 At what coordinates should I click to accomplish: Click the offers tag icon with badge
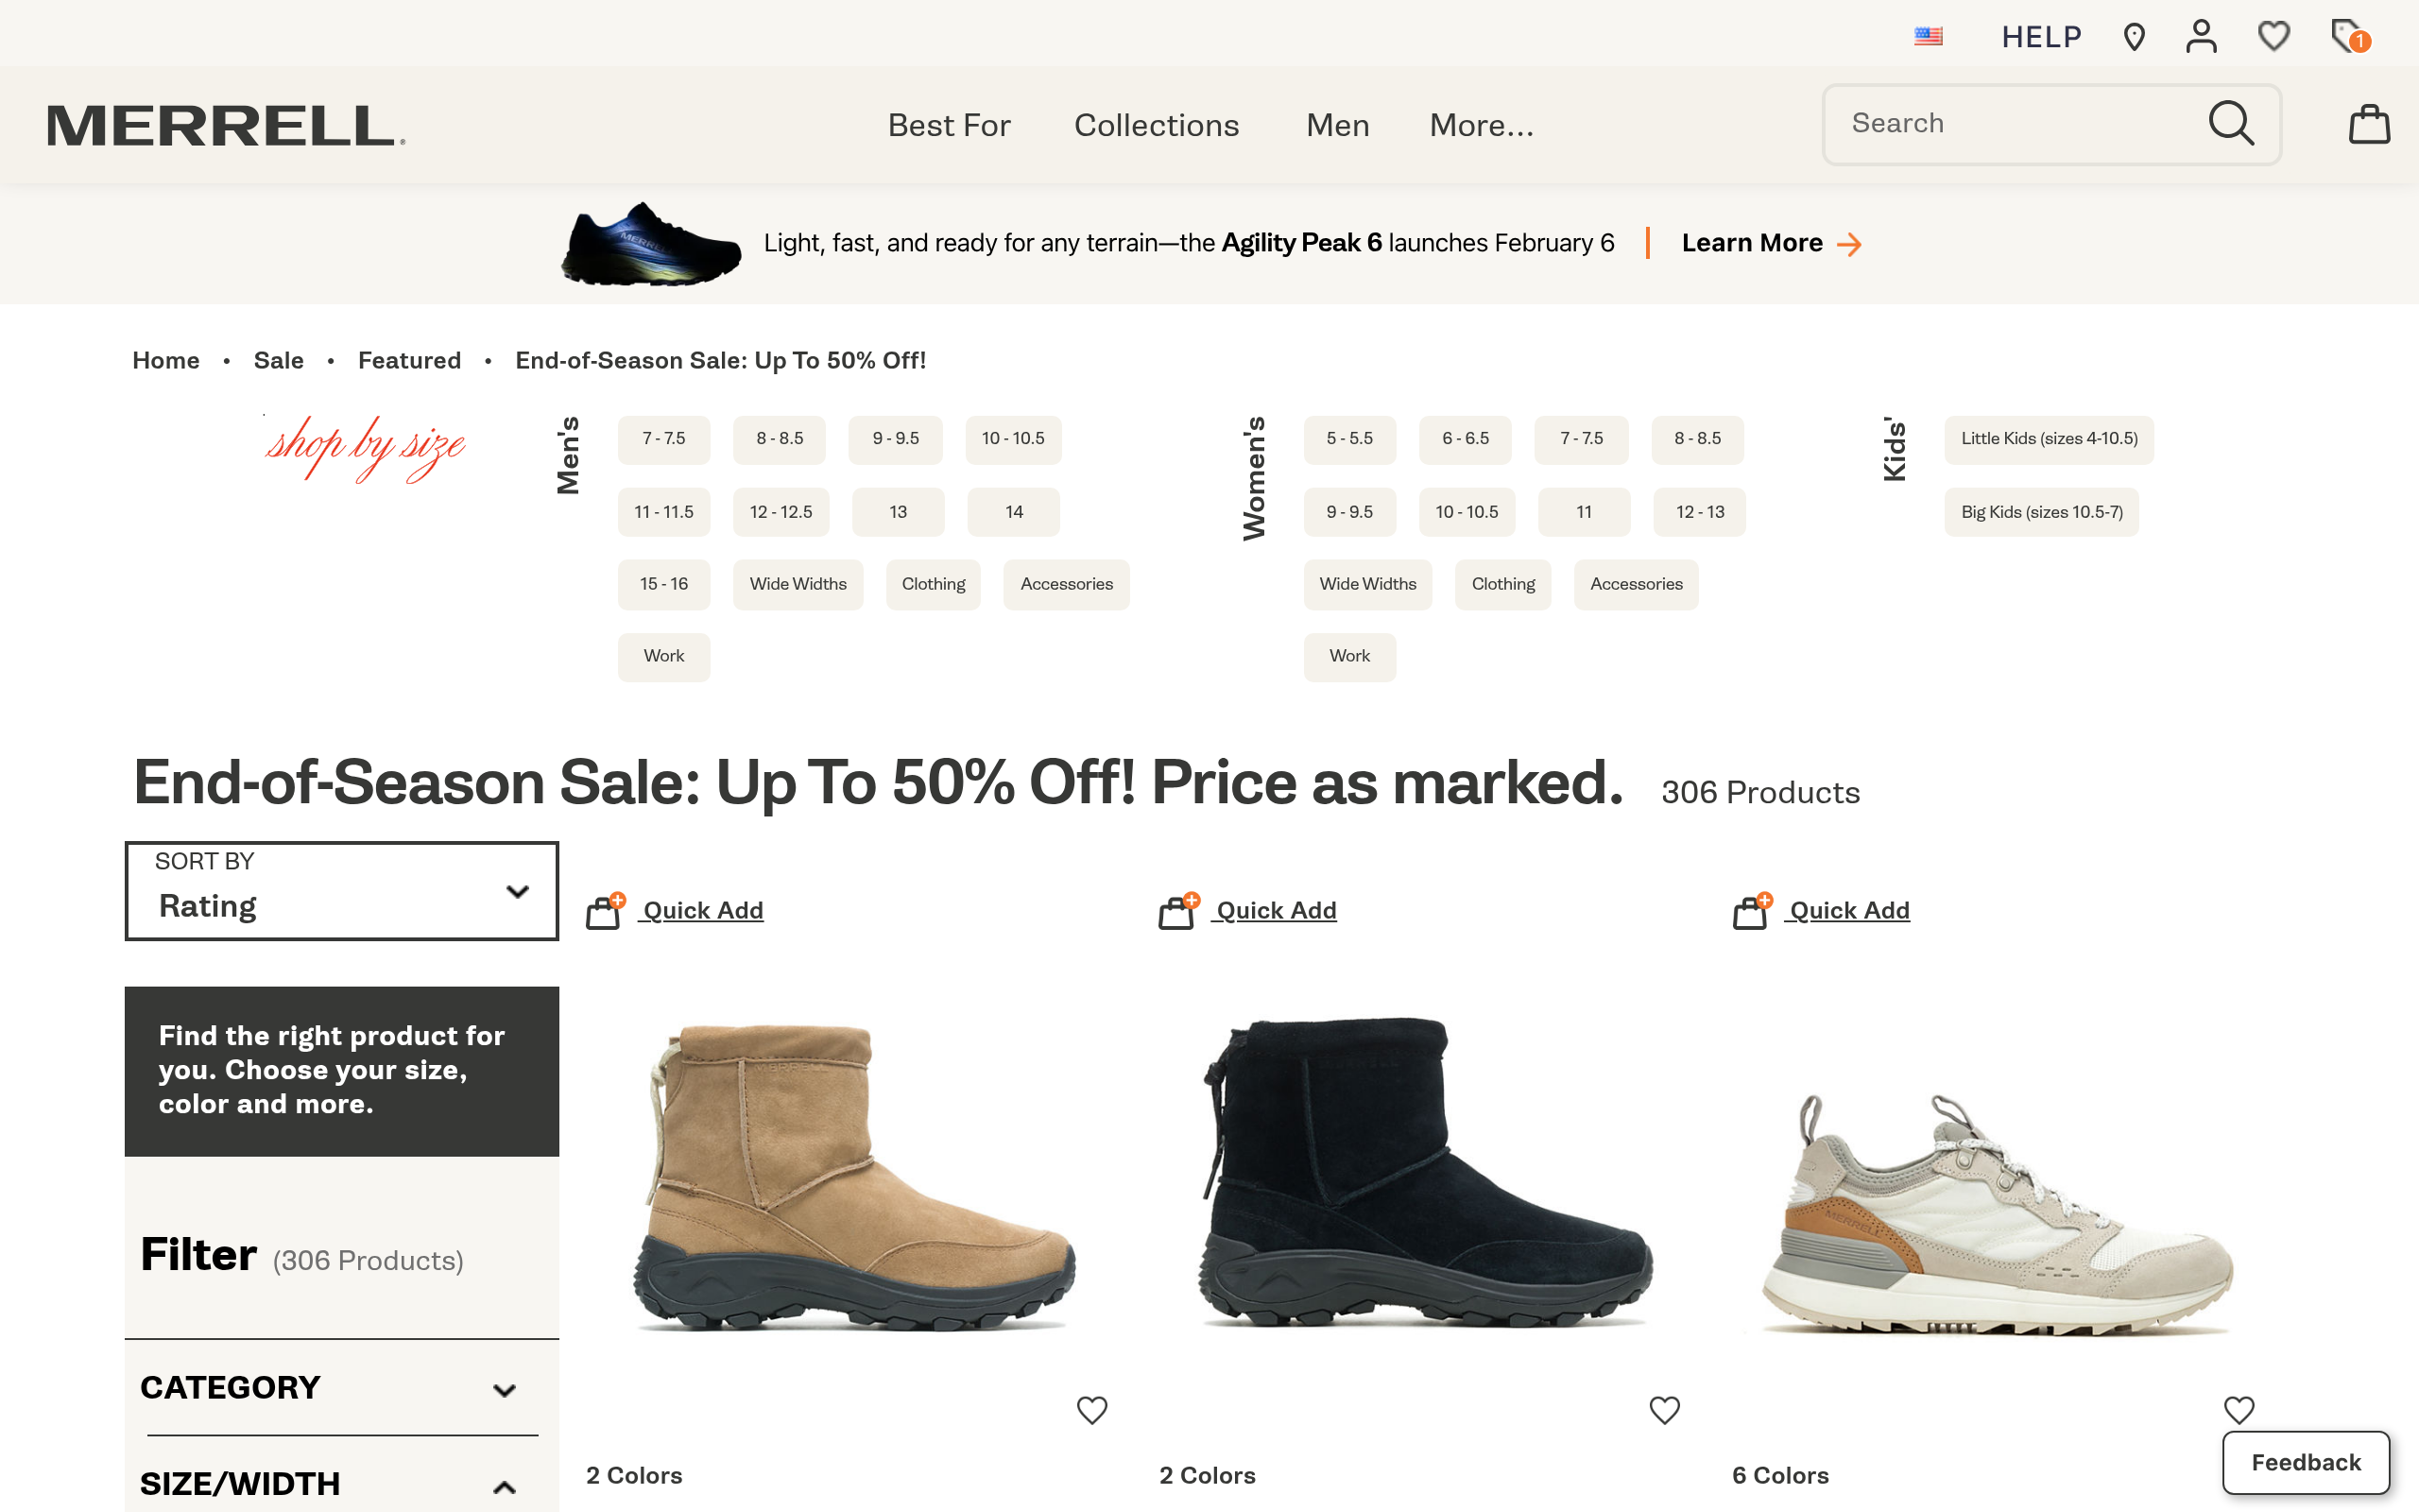(x=2349, y=37)
